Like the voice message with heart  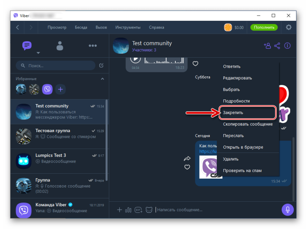tap(195, 63)
